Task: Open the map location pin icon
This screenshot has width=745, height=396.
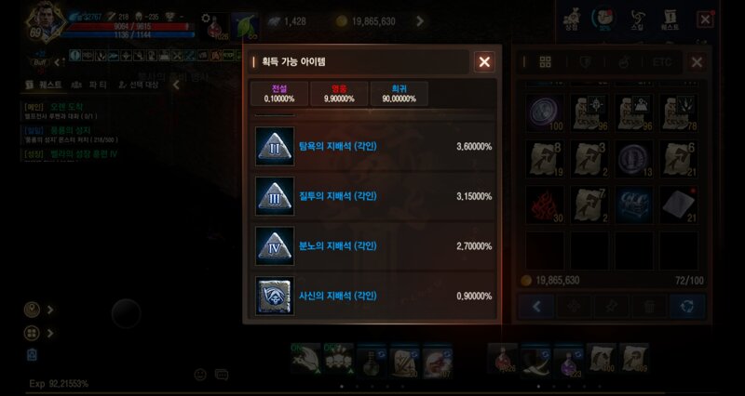Action: coord(32,310)
